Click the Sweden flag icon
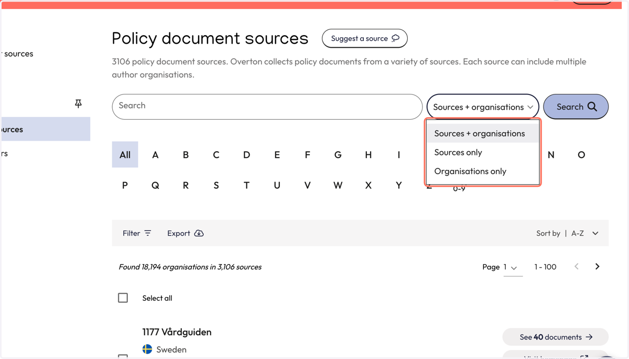Screen dimensions: 629x359 tap(147, 349)
